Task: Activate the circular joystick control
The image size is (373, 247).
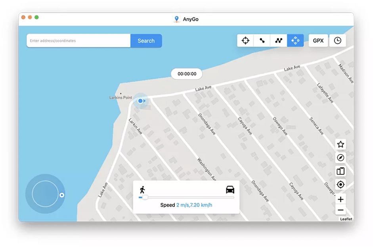Action: coord(45,194)
